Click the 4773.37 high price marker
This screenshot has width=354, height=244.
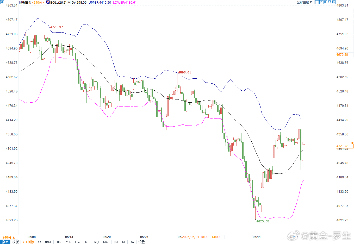tap(57, 27)
